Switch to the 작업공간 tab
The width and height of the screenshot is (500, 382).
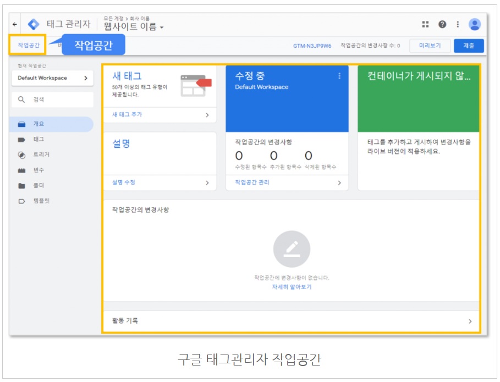29,45
